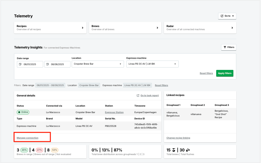Open the Go to task report link
This screenshot has width=261, height=163.
[149, 95]
